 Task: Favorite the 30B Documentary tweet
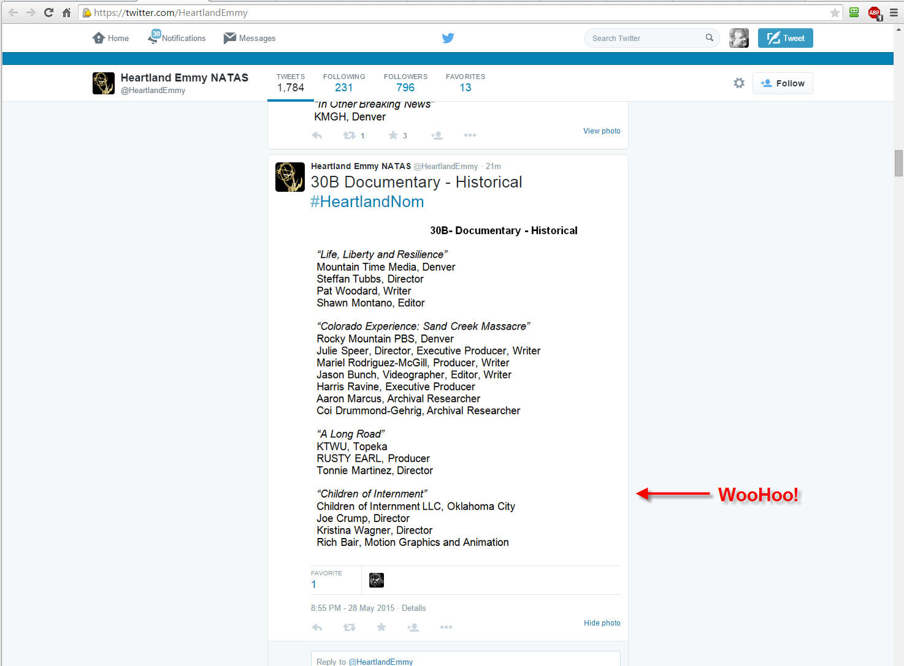(381, 627)
